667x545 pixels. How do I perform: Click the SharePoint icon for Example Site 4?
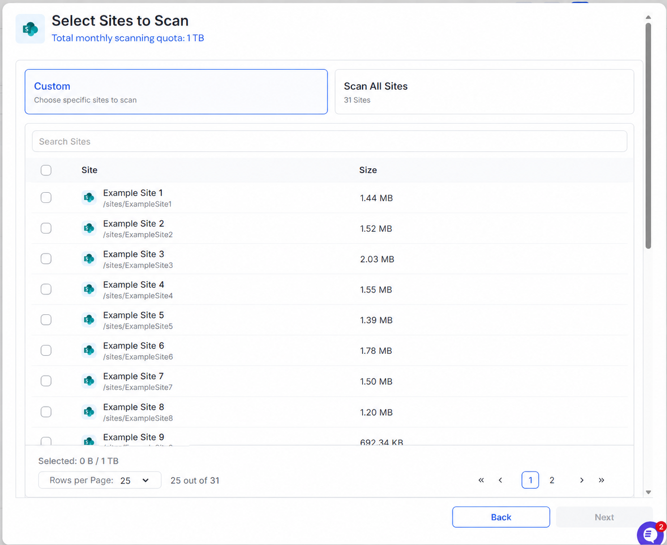click(89, 289)
